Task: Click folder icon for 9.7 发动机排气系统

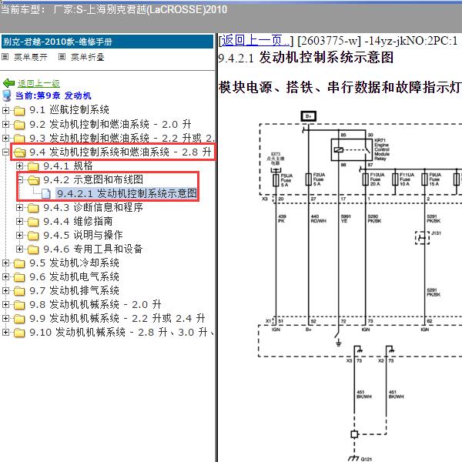Action: coord(19,291)
